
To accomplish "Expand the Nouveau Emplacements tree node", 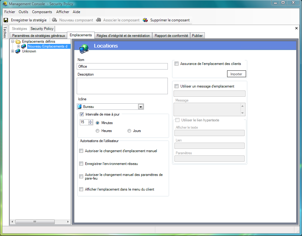I will (18, 46).
